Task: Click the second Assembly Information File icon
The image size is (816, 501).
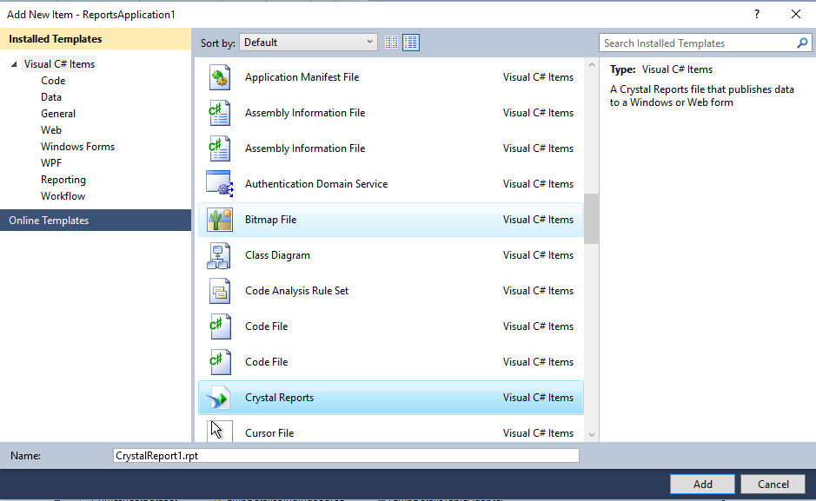Action: click(220, 148)
